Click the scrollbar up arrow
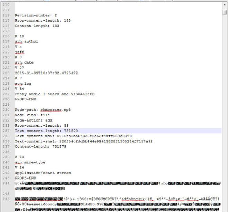 (225, 5)
